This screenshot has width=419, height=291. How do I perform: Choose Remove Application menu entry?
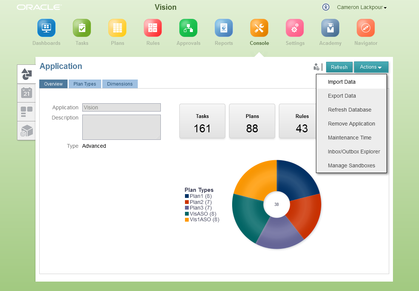[x=351, y=124]
